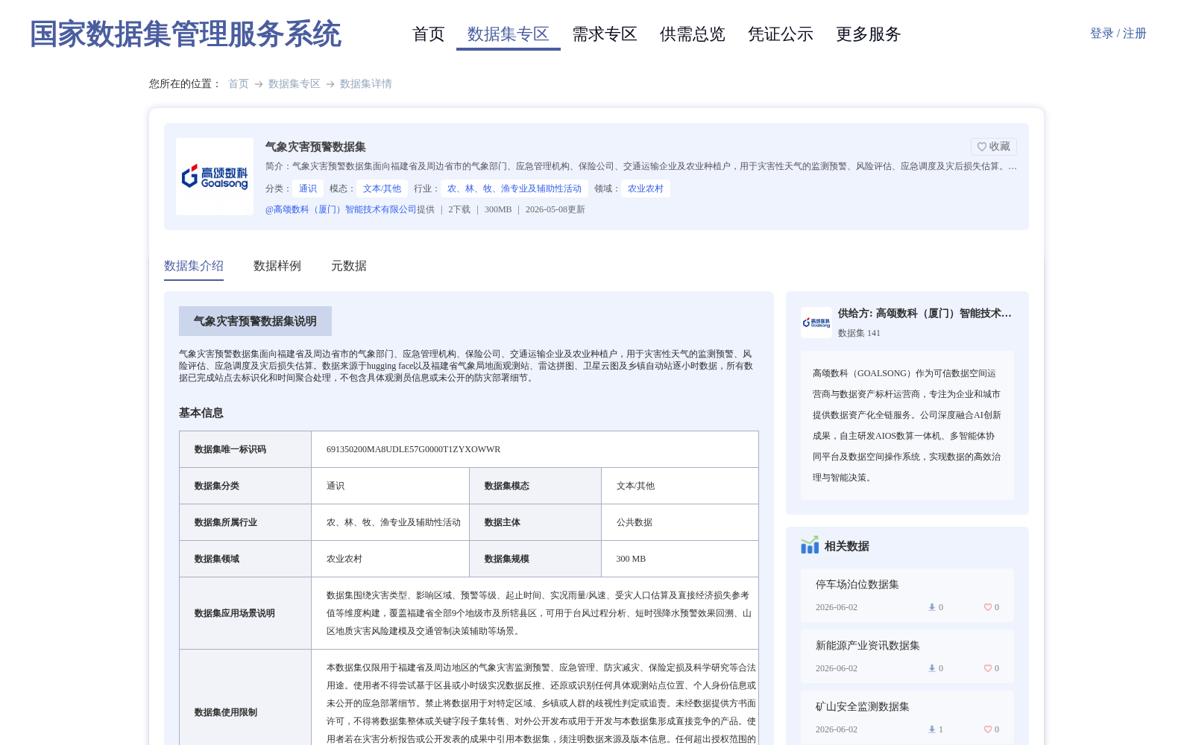Click 数据集 141 count text
The height and width of the screenshot is (745, 1193).
[859, 333]
